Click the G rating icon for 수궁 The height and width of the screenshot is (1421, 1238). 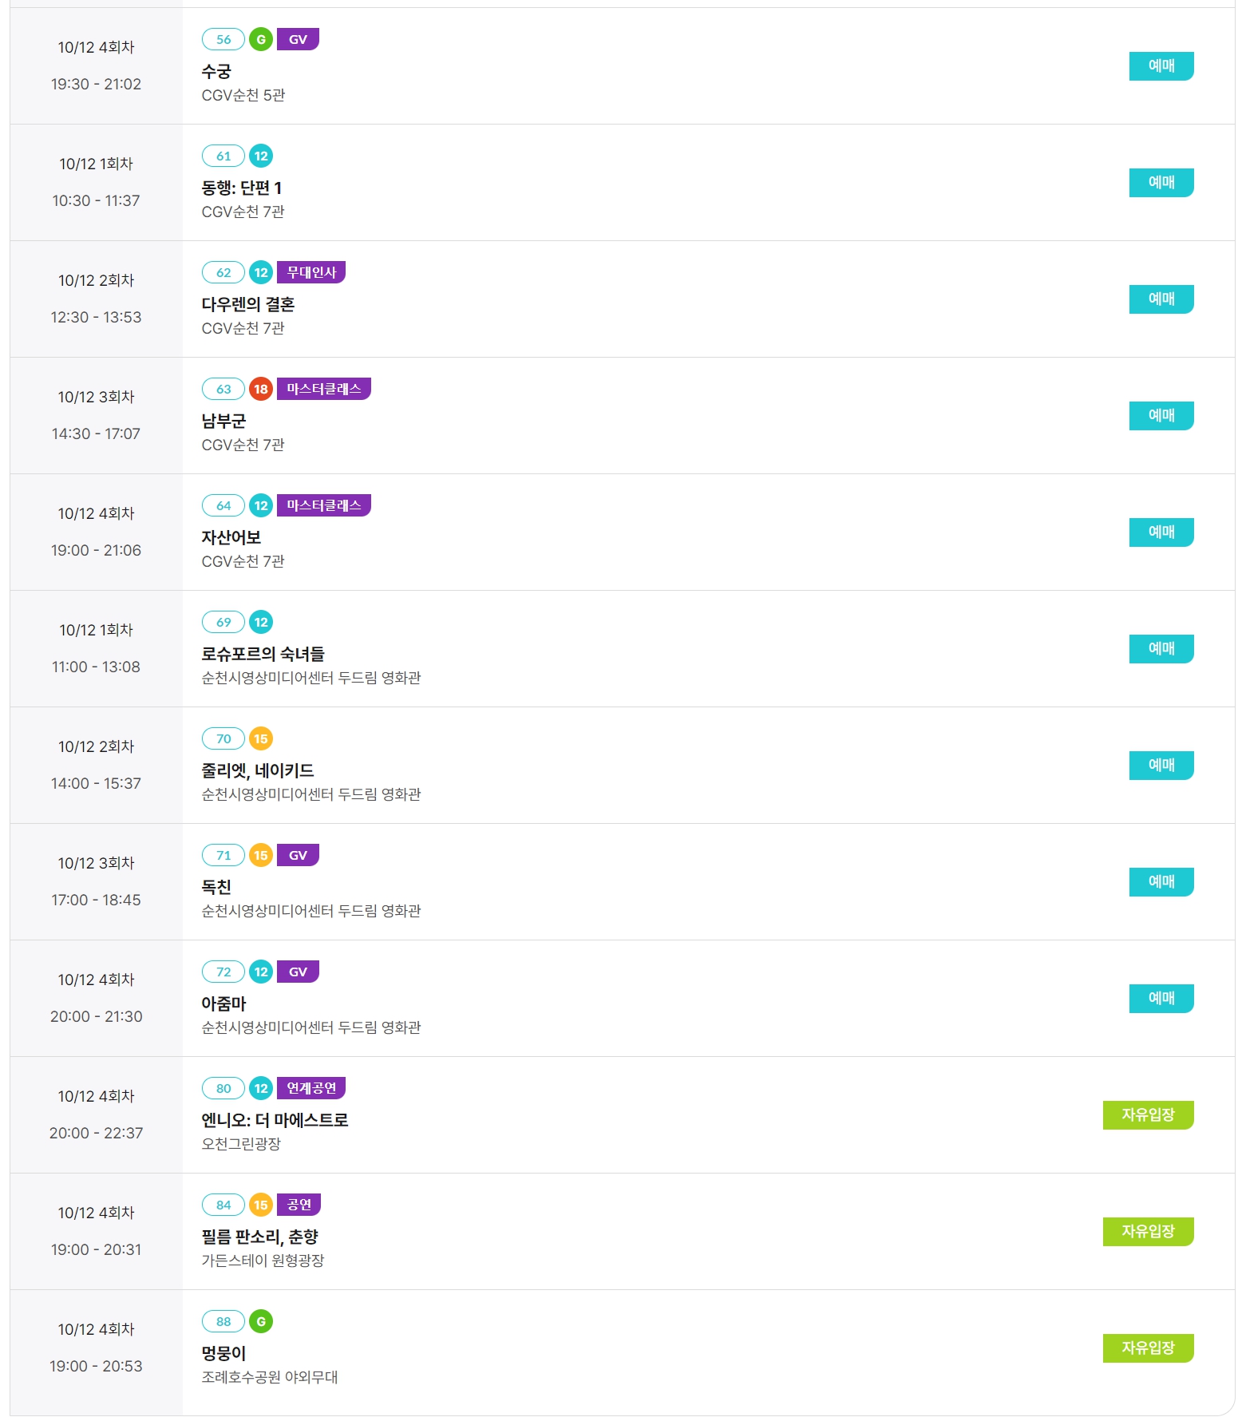point(261,39)
